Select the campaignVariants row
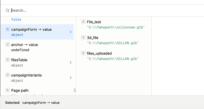Image resolution: width=204 pixels, height=109 pixels. pyautogui.click(x=37, y=78)
